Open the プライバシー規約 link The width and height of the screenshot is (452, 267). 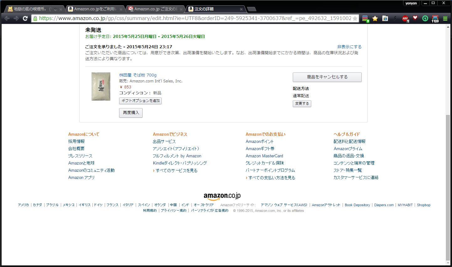pos(173,211)
